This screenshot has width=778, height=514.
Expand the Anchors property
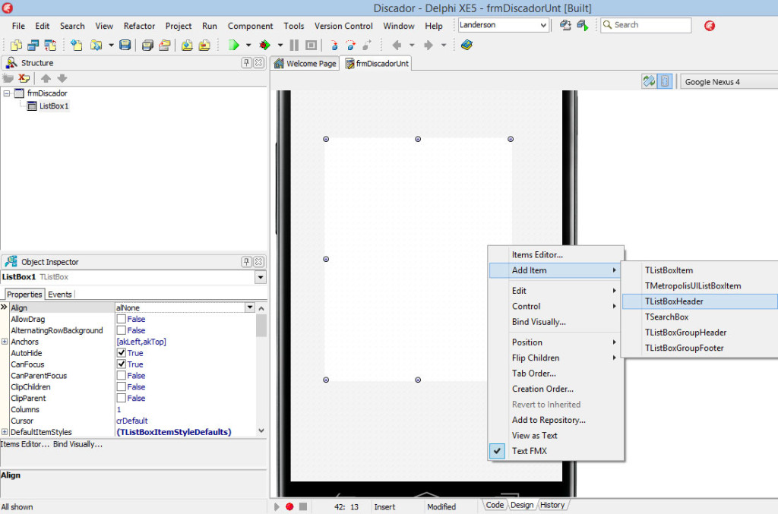pos(5,342)
